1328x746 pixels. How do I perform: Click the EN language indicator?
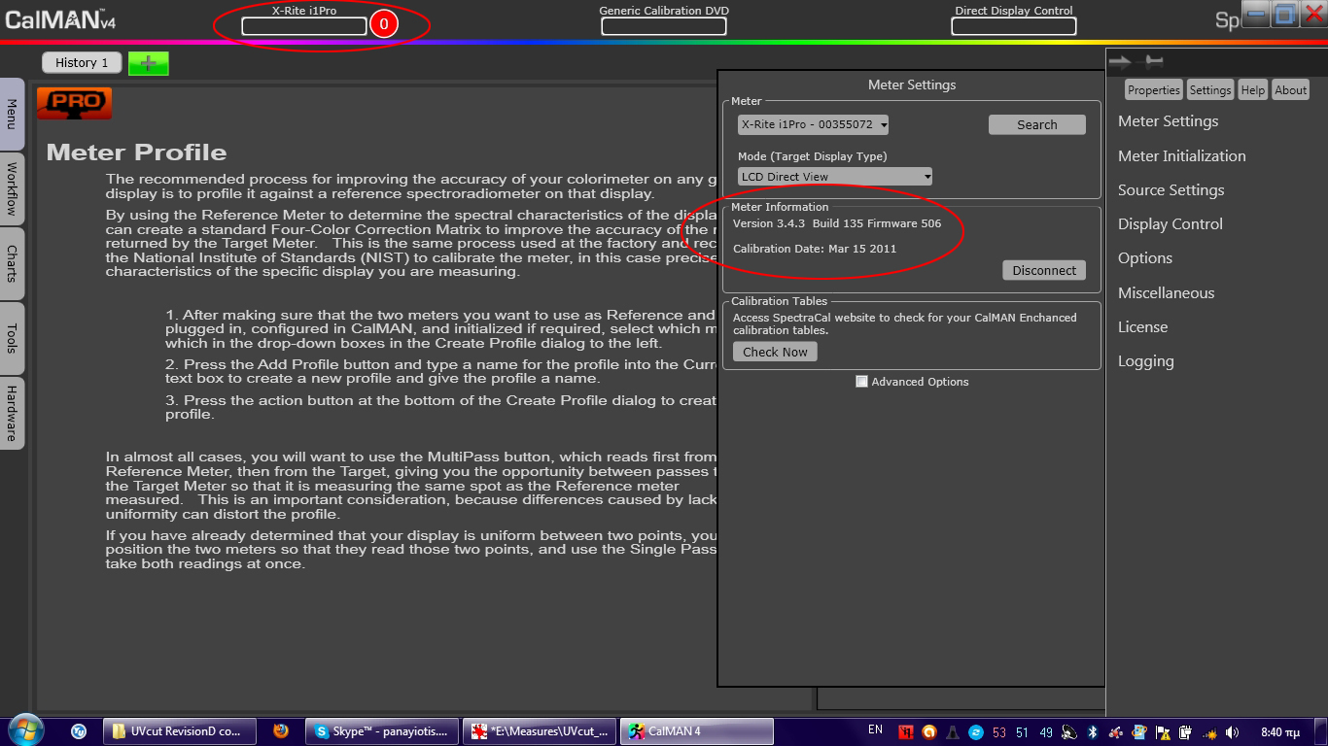(875, 729)
